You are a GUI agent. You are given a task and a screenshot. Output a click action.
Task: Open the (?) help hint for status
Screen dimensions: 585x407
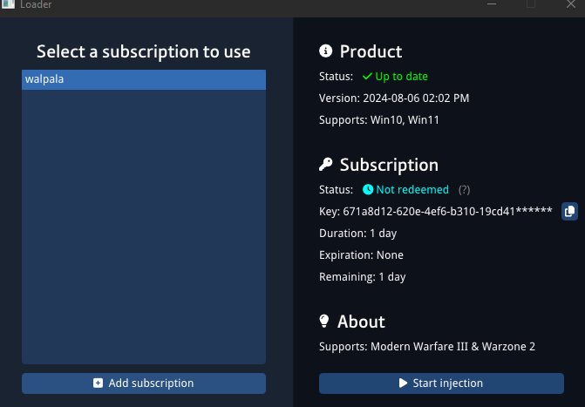[x=465, y=190]
